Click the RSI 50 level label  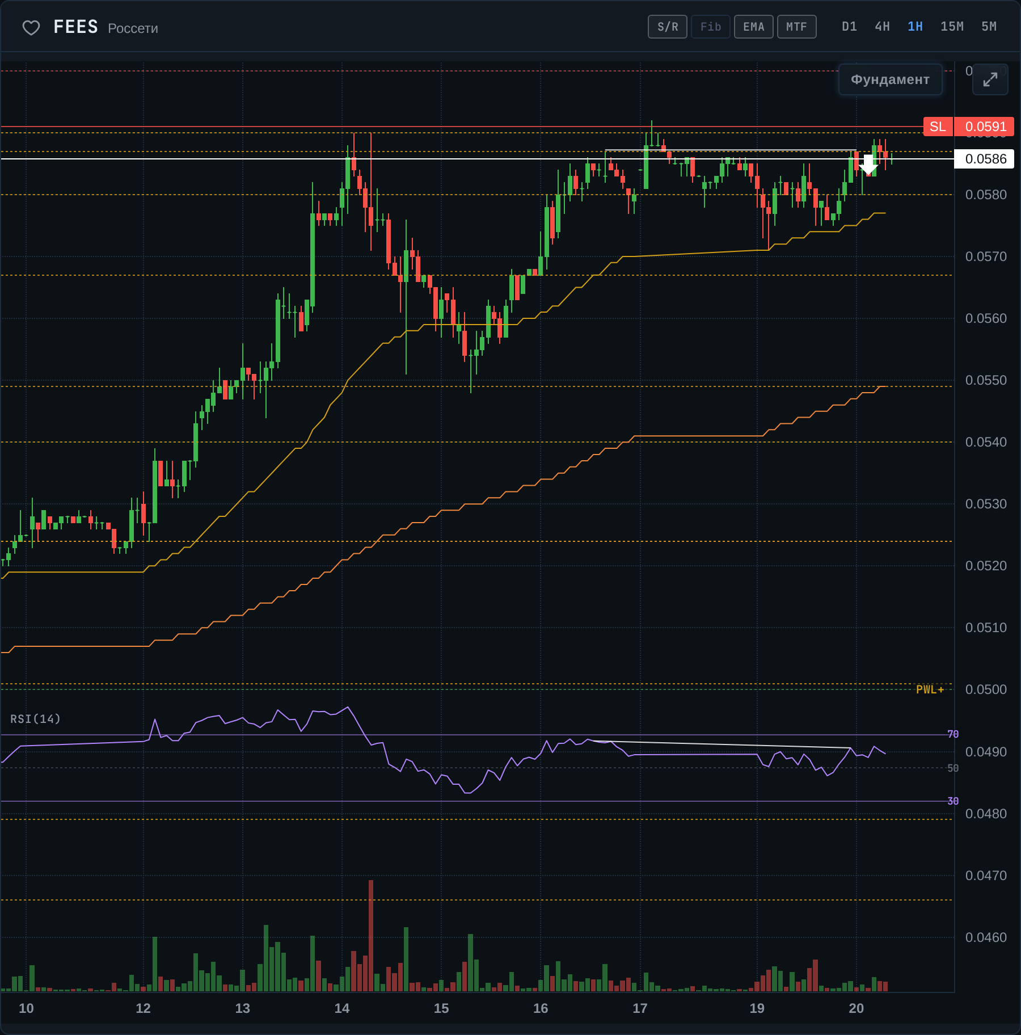953,768
